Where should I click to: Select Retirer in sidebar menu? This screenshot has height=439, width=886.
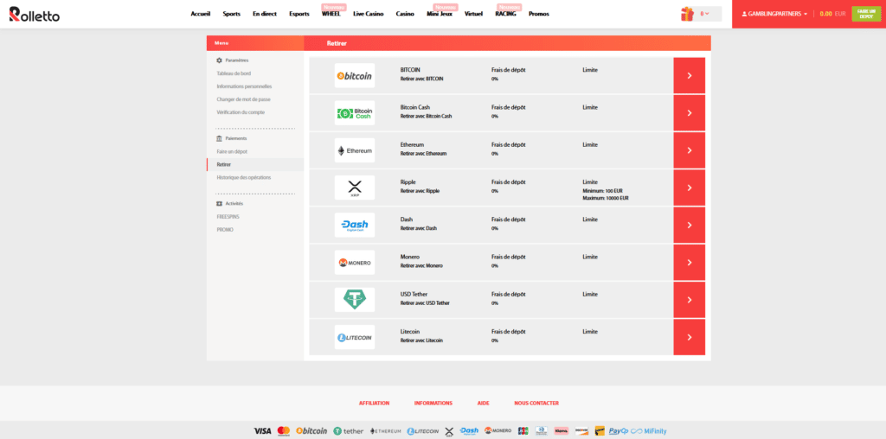255,165
